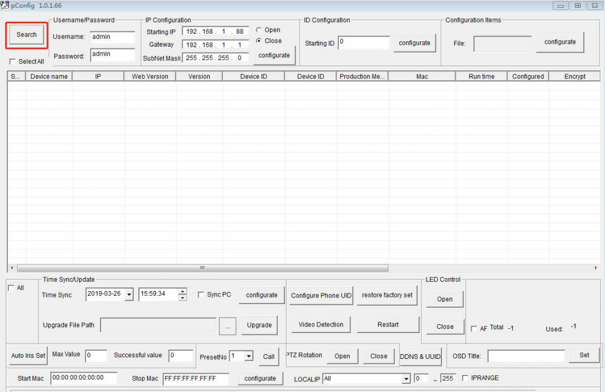
Task: Click the Set button for OSD Title
Action: coord(584,355)
